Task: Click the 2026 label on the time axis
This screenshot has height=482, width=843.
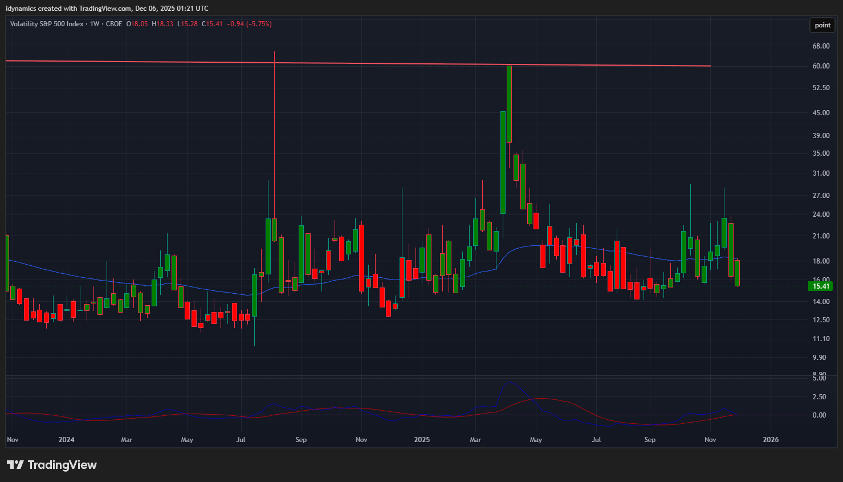Action: (771, 440)
